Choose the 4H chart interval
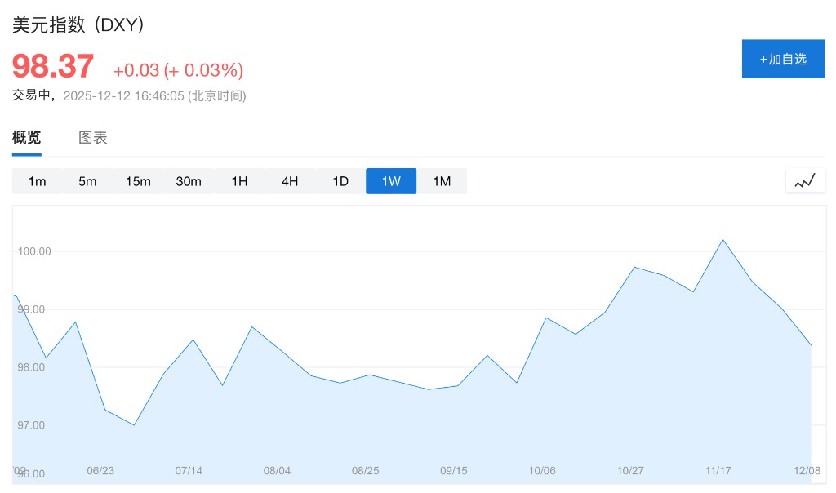Viewport: 836px width, 493px height. [290, 181]
